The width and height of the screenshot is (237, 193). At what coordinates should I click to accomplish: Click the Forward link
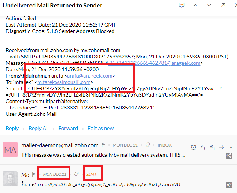coord(68,128)
